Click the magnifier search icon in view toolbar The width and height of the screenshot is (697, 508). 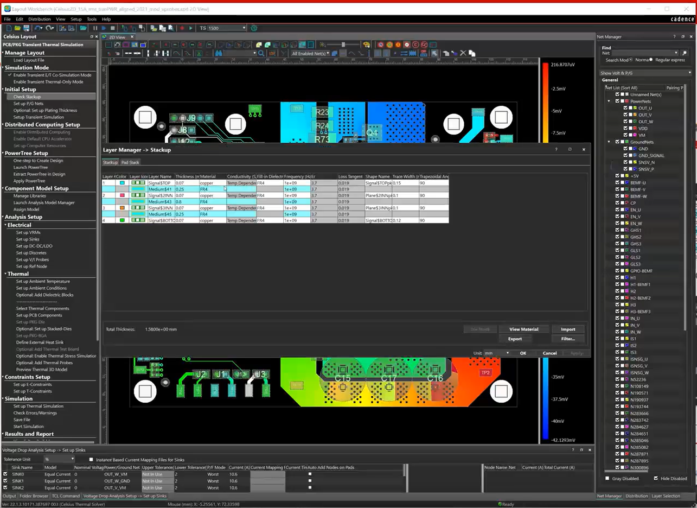261,53
